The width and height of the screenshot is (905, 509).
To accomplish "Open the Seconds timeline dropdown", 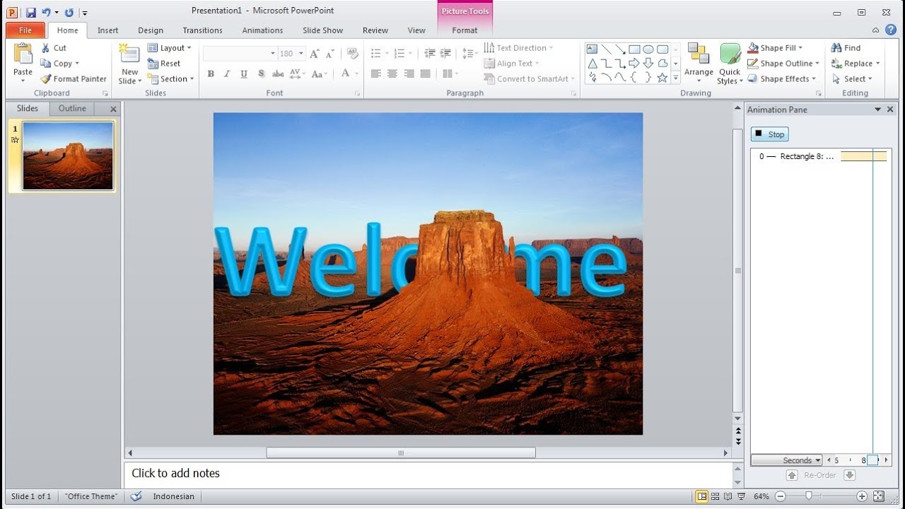I will (x=787, y=460).
